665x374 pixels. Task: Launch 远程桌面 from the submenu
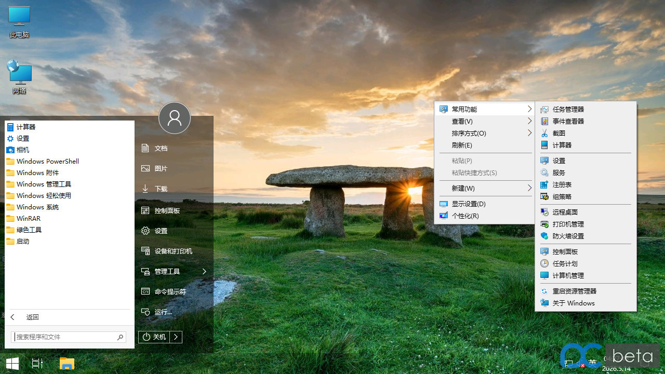(x=586, y=212)
